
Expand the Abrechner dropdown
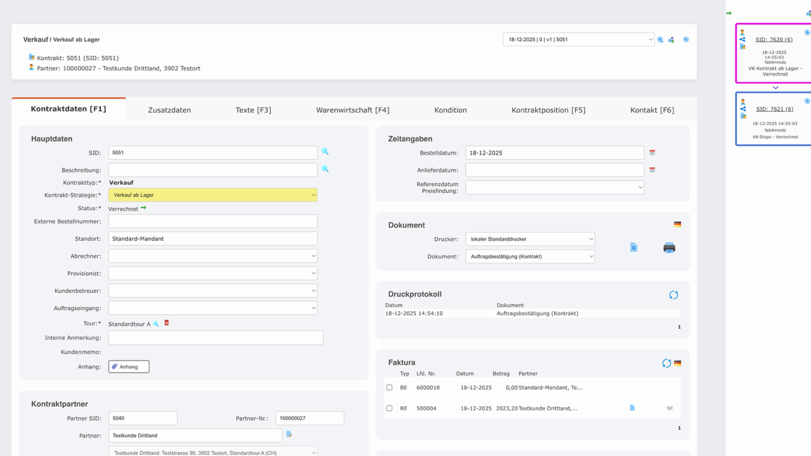pyautogui.click(x=212, y=256)
